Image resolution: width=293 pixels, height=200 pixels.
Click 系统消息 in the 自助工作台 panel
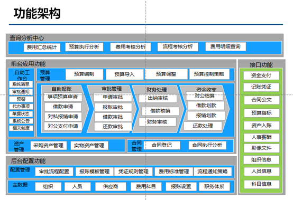click(21, 84)
